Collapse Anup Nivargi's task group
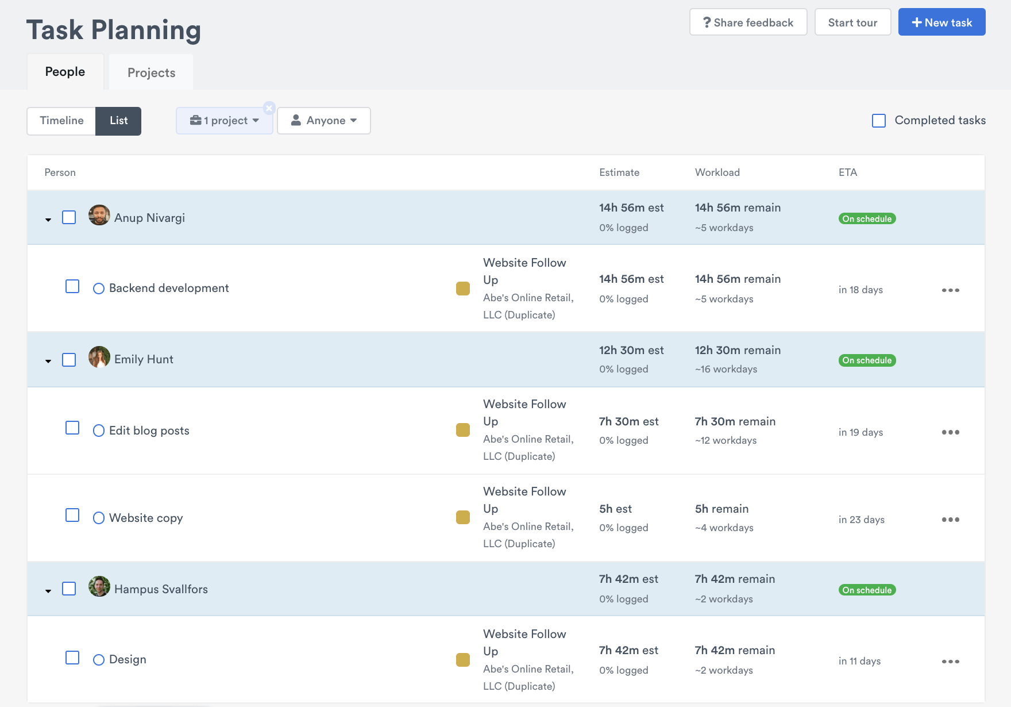Viewport: 1011px width, 707px height. click(48, 220)
